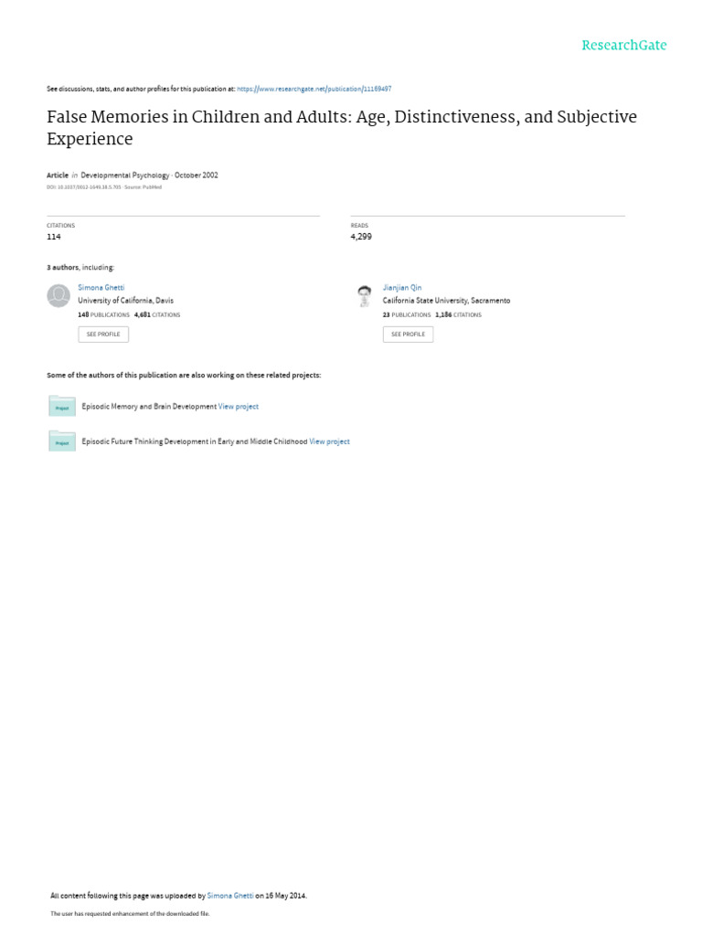
Task: Click the 4,299 reads count
Action: click(361, 237)
